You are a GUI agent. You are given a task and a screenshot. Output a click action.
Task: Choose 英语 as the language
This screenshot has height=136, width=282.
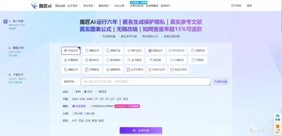tap(81, 121)
